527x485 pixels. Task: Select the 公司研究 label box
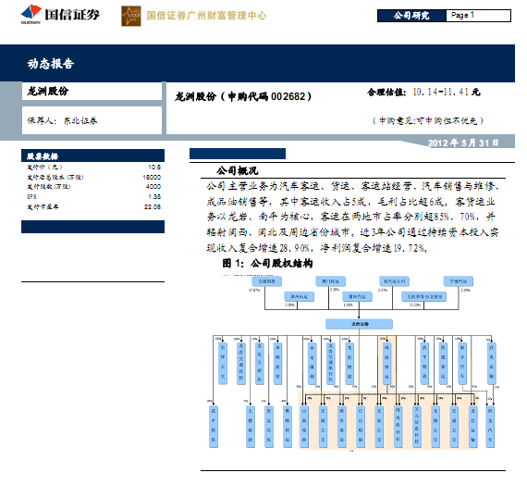pos(411,16)
